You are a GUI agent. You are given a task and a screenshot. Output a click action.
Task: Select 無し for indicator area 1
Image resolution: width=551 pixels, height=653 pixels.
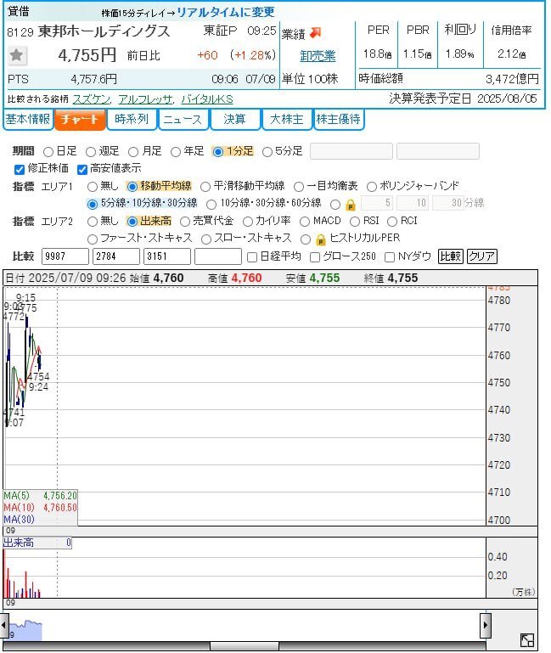(93, 187)
